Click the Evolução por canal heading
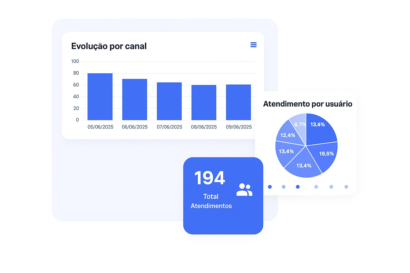 pyautogui.click(x=109, y=46)
